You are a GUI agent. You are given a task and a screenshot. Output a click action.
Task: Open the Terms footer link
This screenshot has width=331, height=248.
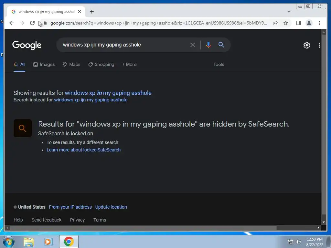point(100,220)
